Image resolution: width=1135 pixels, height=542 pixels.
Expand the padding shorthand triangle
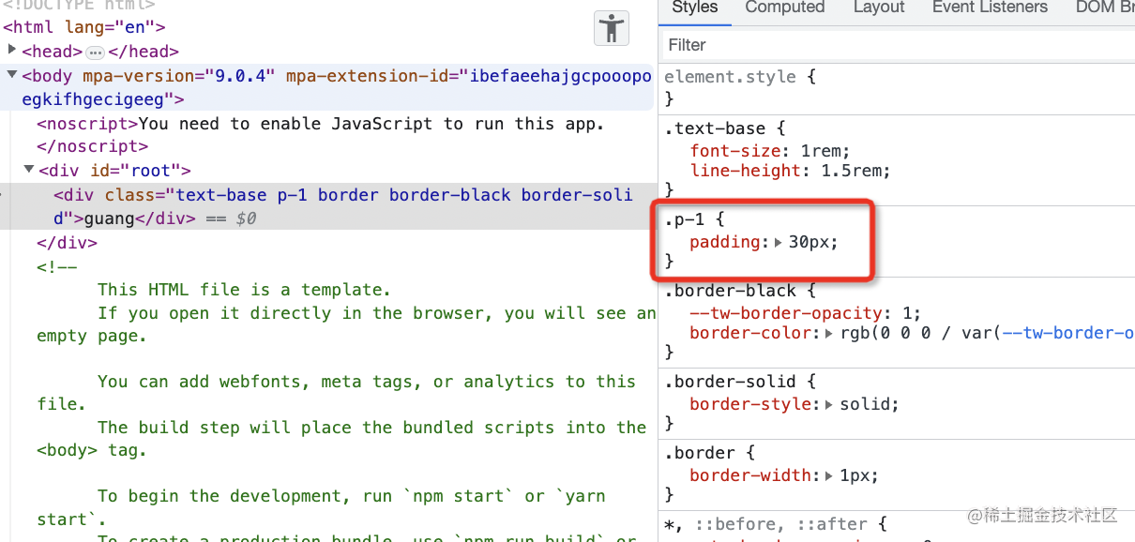coord(778,242)
